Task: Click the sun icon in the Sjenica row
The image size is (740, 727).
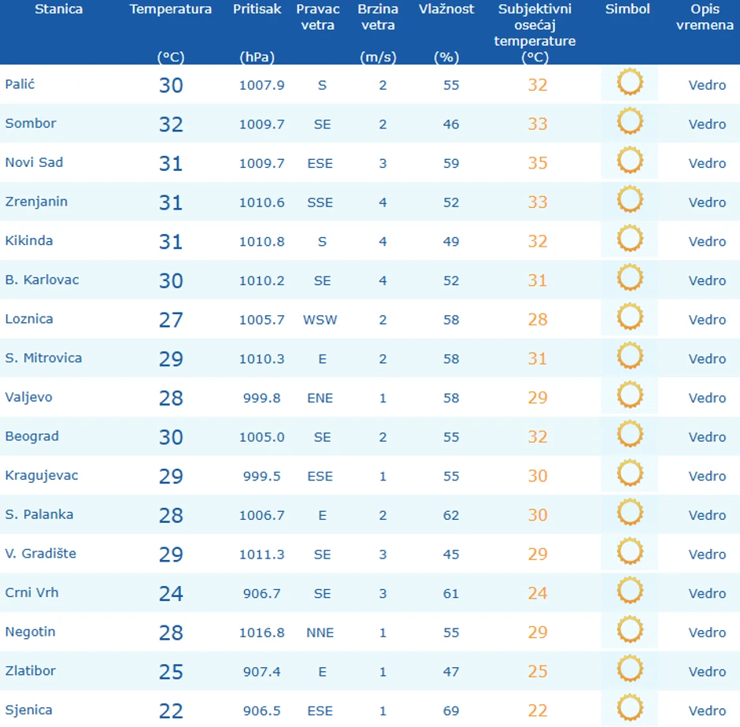Action: pos(630,708)
